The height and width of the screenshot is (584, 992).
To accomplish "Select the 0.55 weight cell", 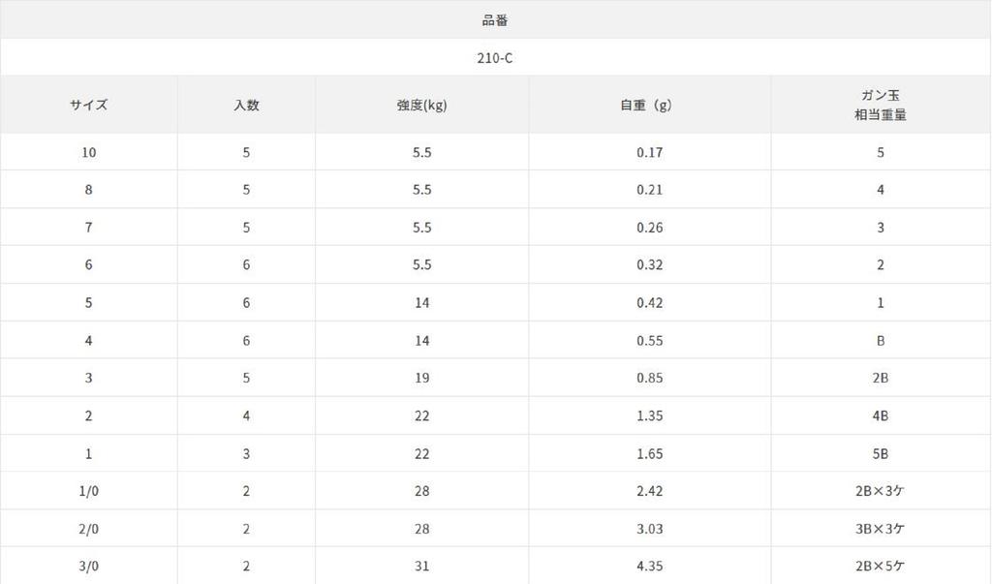I will pyautogui.click(x=649, y=341).
